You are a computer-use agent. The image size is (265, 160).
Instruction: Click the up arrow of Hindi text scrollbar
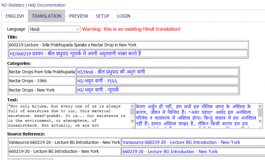pyautogui.click(x=260, y=106)
